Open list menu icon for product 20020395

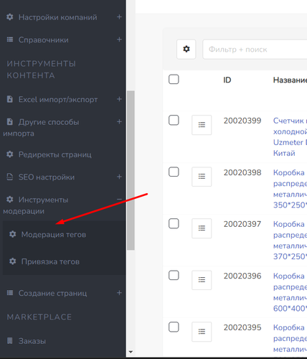tap(202, 332)
